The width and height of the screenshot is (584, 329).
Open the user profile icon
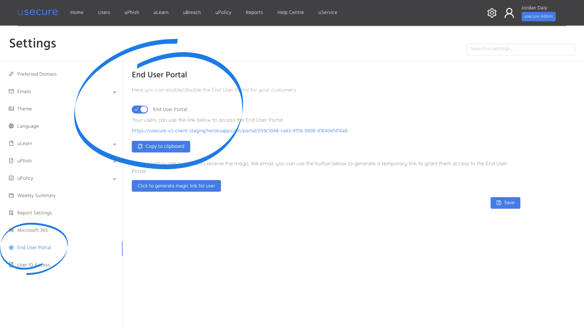coord(509,13)
